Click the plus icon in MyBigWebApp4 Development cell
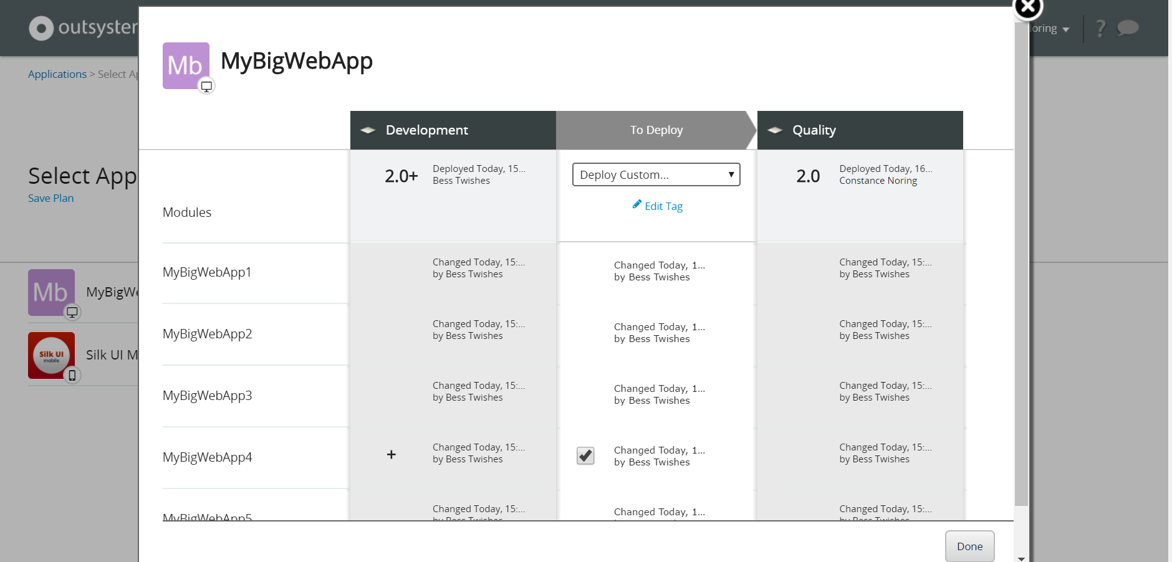This screenshot has width=1172, height=562. tap(391, 455)
